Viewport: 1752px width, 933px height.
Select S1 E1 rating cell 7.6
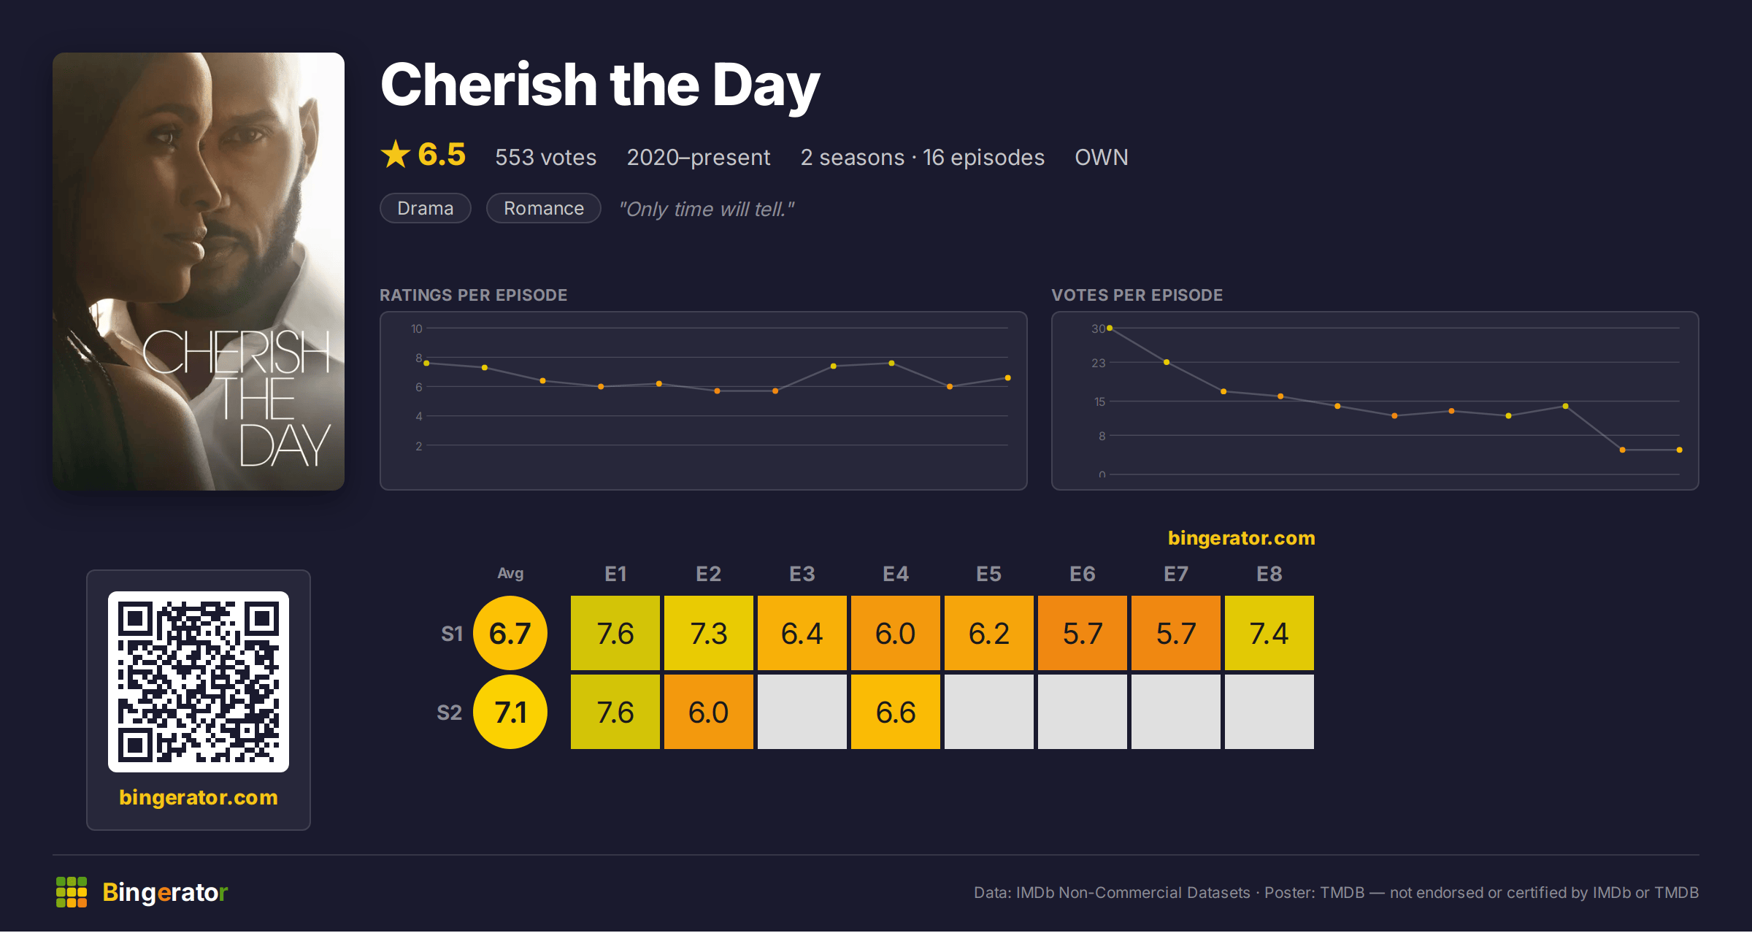(x=615, y=633)
